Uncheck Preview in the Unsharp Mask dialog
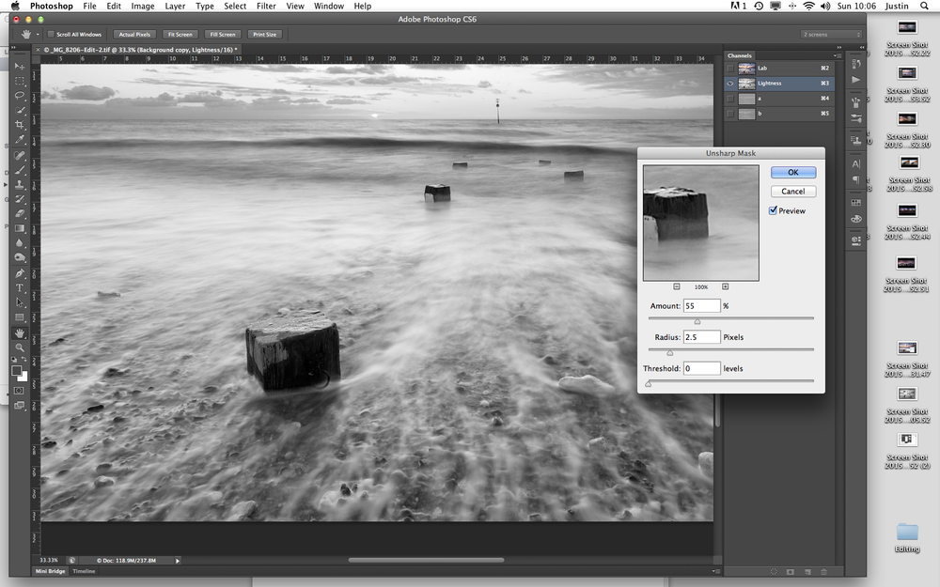940x587 pixels. coord(774,210)
